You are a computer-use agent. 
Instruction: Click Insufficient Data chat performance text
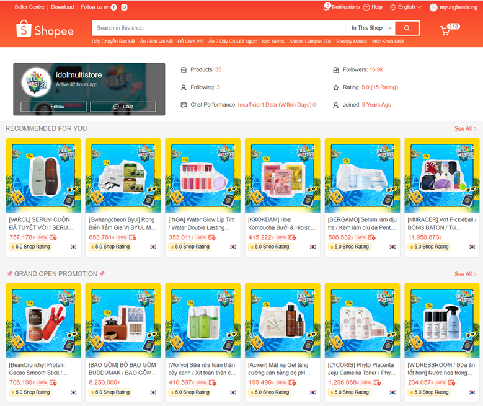(x=275, y=105)
